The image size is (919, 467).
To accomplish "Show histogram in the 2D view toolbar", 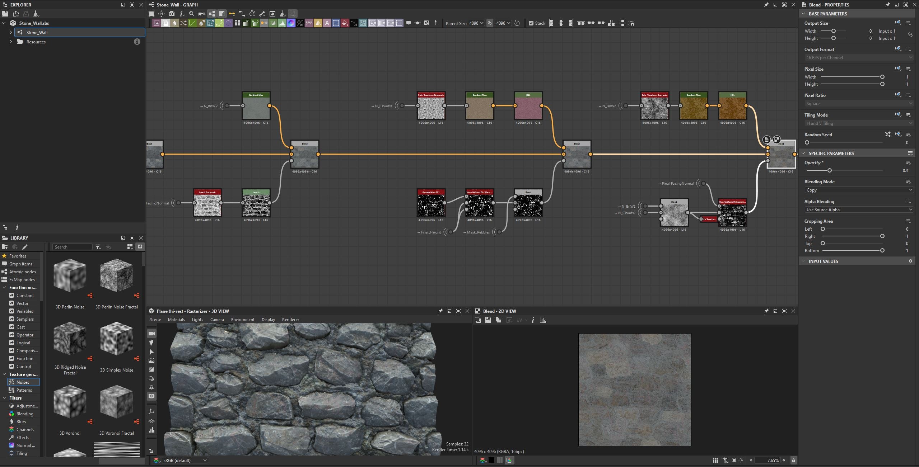I will coord(543,320).
